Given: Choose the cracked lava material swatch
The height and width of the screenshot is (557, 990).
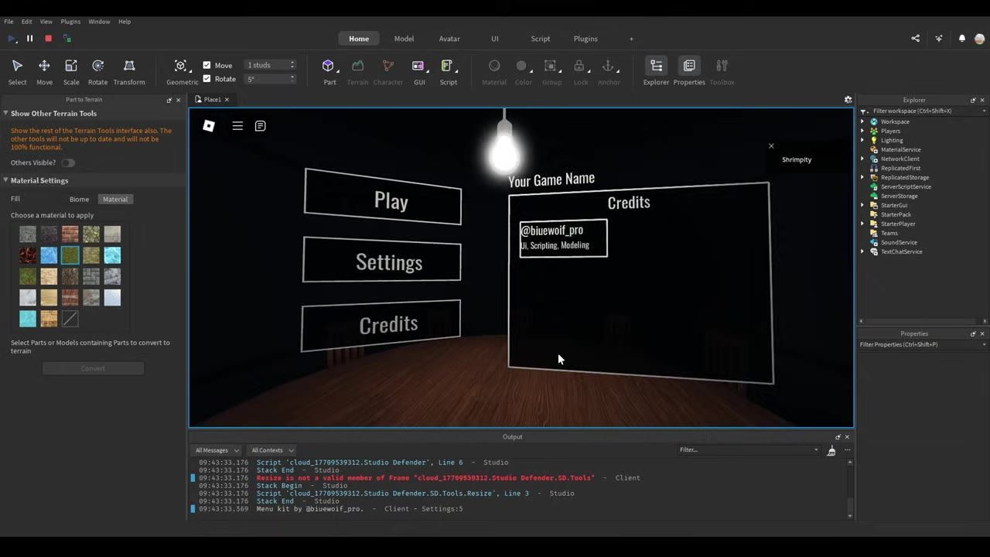Looking at the screenshot, I should pyautogui.click(x=28, y=255).
